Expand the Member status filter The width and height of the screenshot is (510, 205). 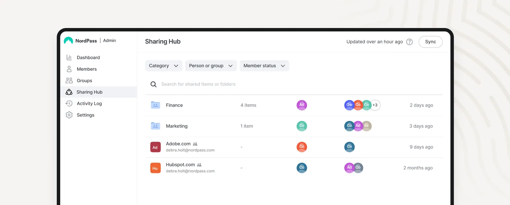(264, 66)
